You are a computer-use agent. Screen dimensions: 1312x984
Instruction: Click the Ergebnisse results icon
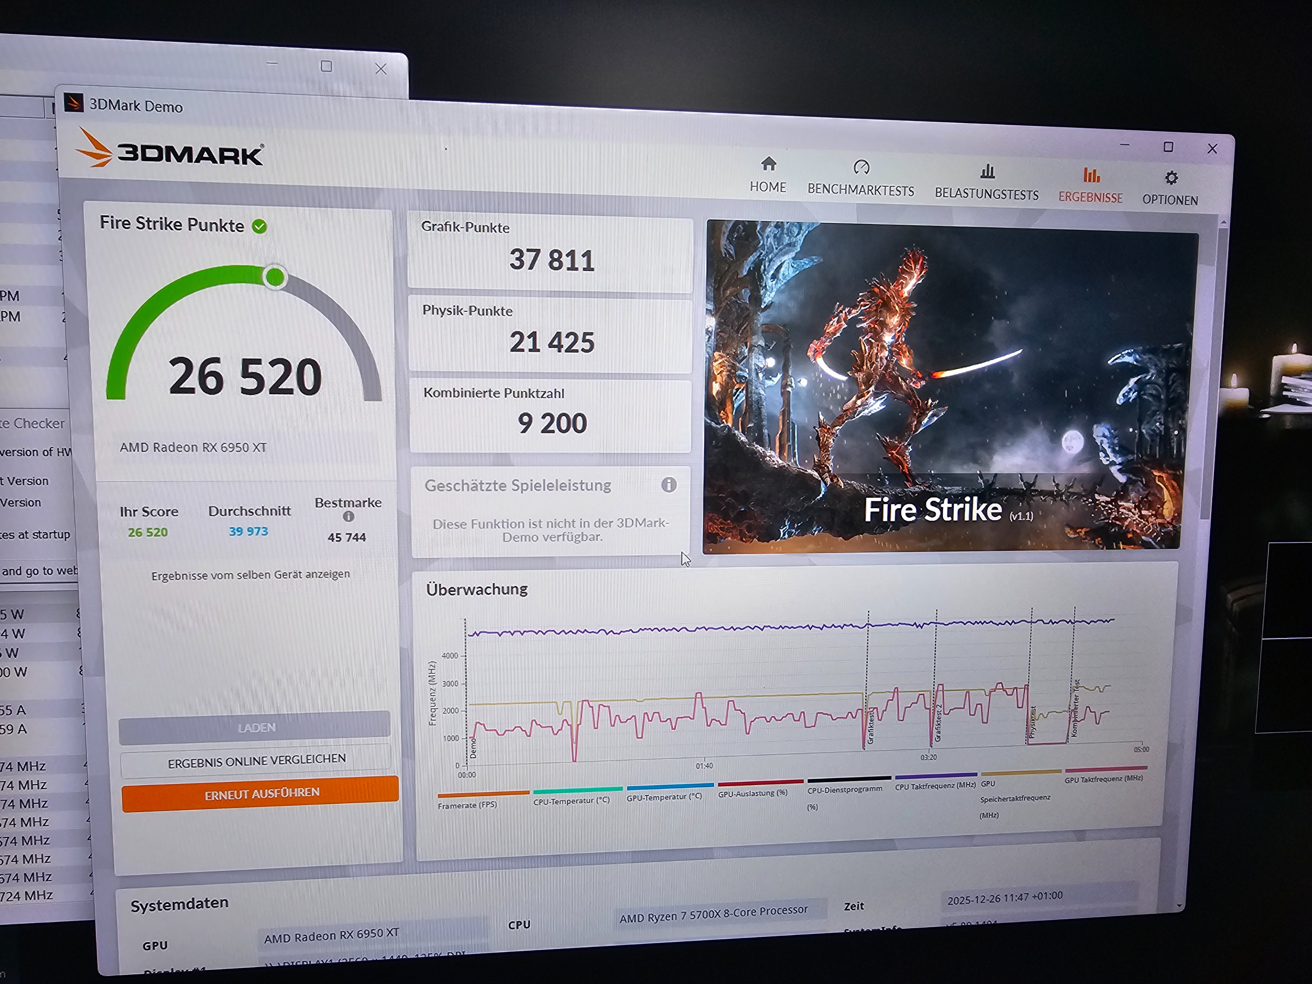pos(1091,176)
